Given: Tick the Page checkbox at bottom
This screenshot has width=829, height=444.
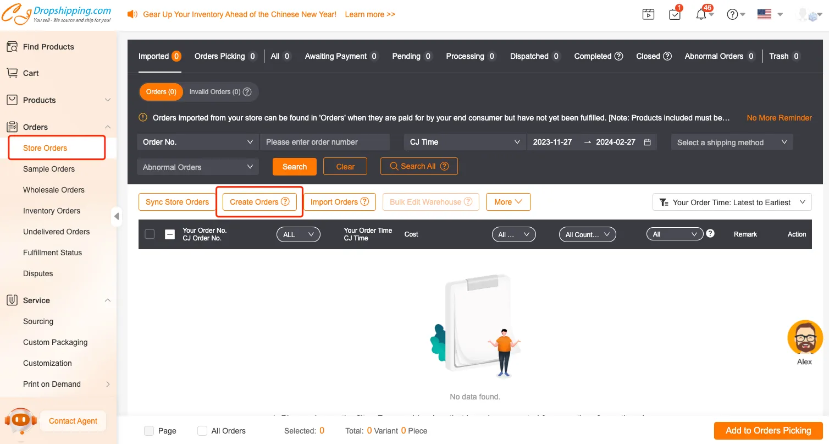Looking at the screenshot, I should pyautogui.click(x=149, y=431).
